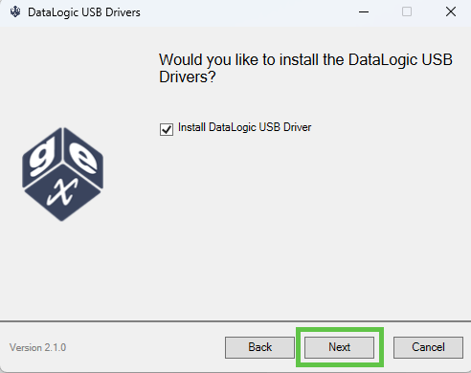
Task: Click the disabled maximize button
Action: (x=407, y=12)
